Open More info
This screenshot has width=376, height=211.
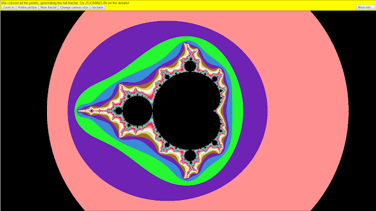point(365,8)
